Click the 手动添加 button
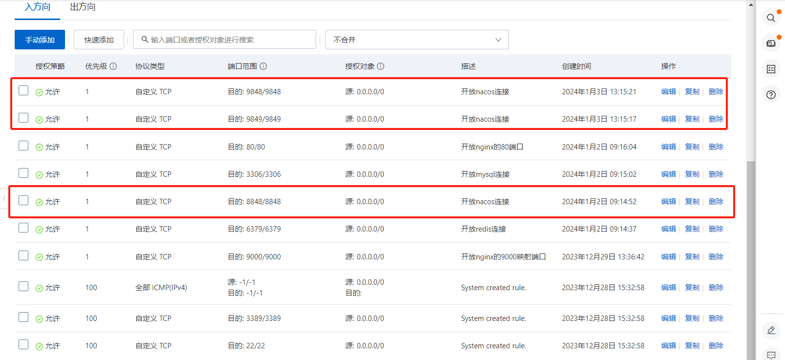This screenshot has width=785, height=360. [40, 40]
